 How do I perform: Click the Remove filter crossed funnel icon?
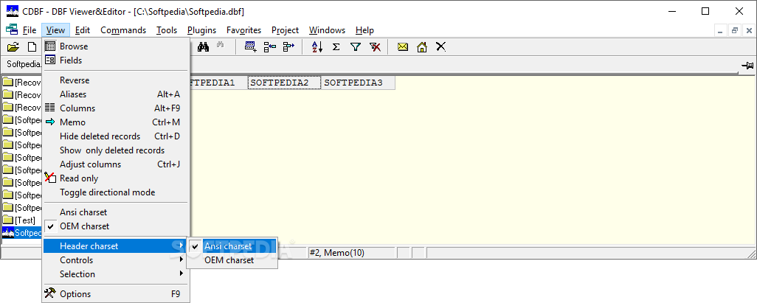375,46
